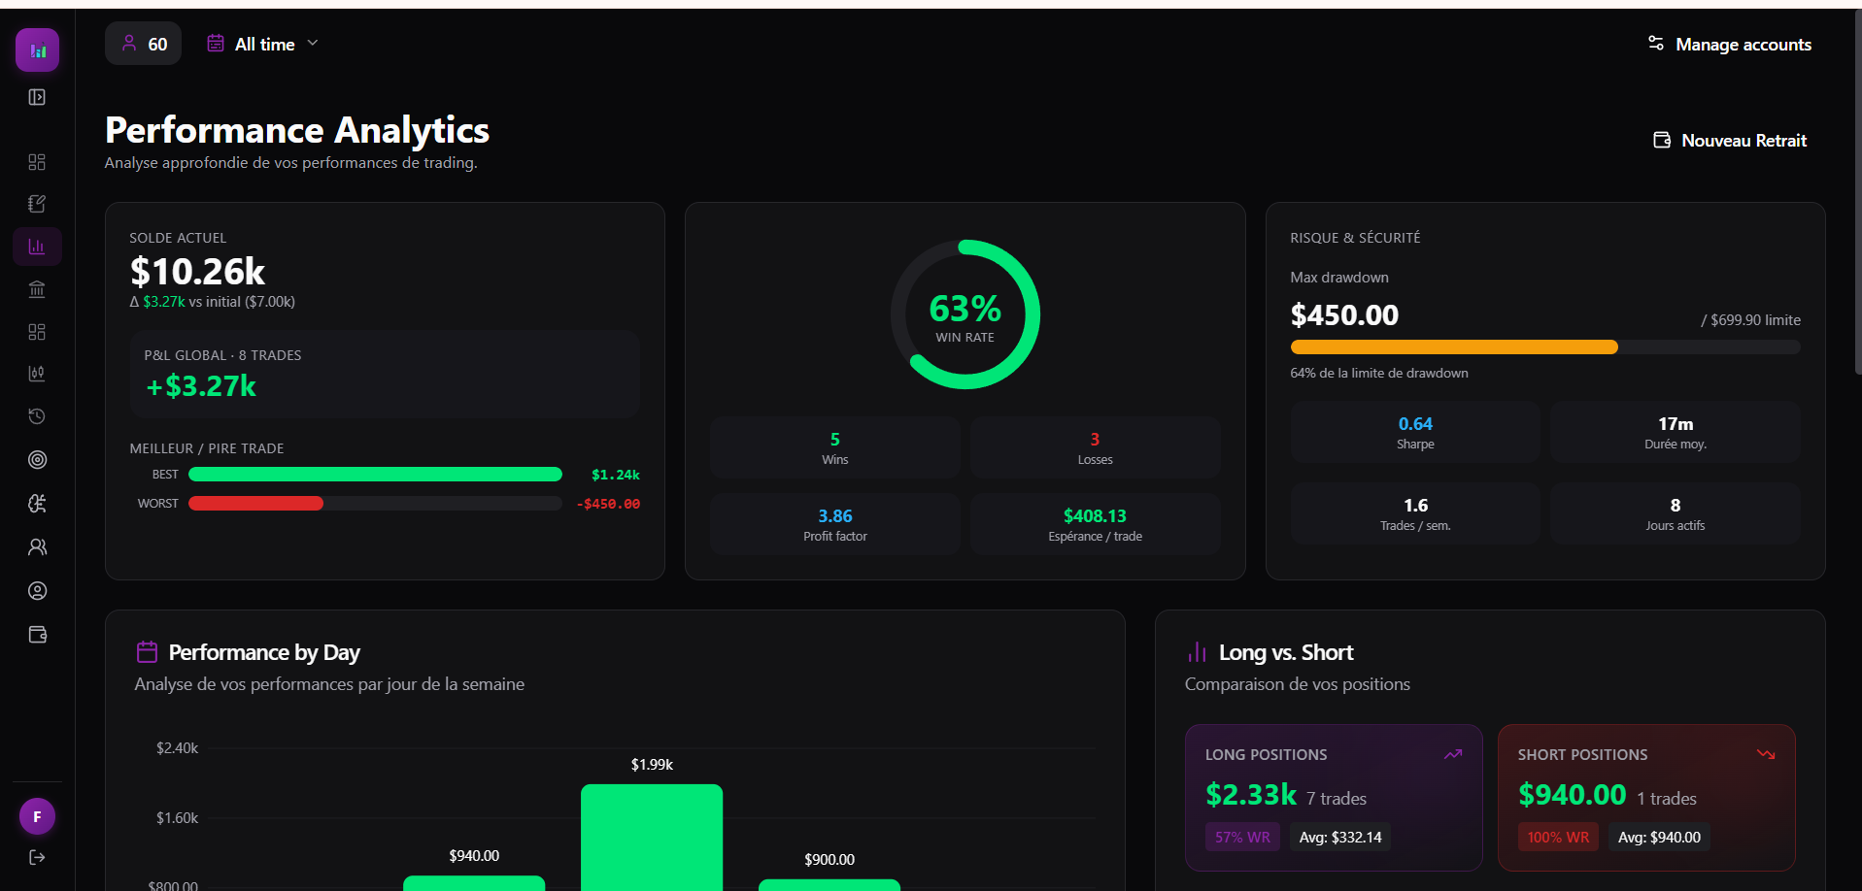Viewport: 1862px width, 891px height.
Task: Click the purple app logo icon
Action: pos(37,50)
